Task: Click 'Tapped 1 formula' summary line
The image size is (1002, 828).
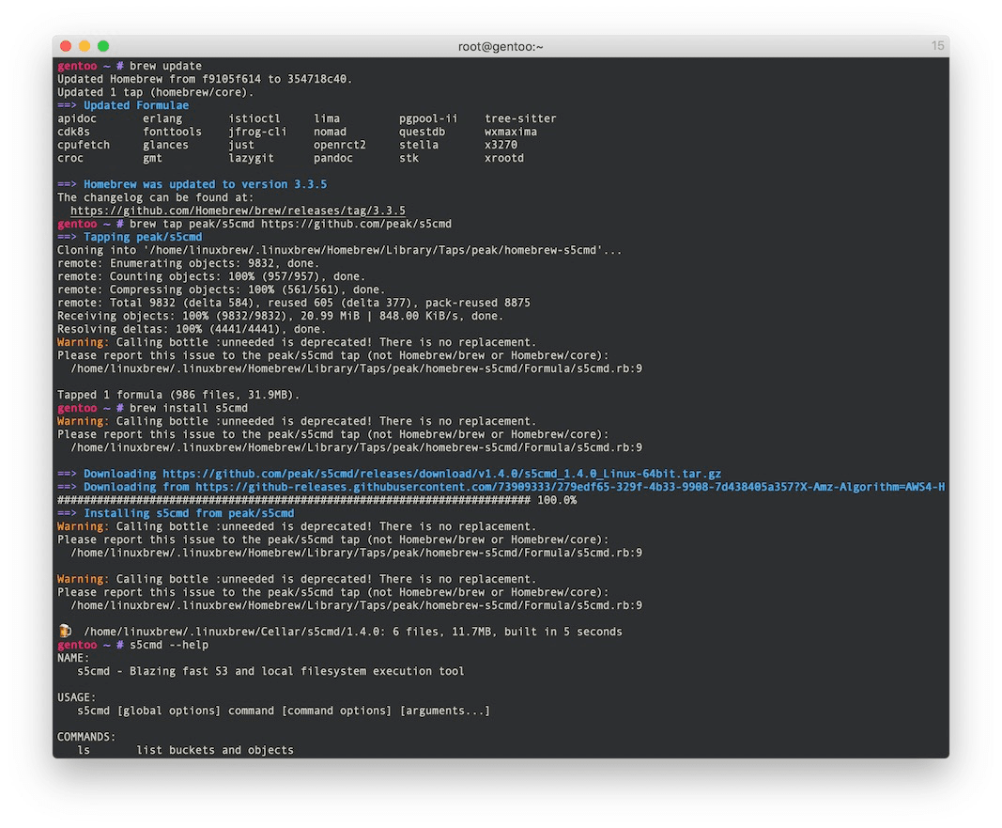Action: (x=178, y=395)
